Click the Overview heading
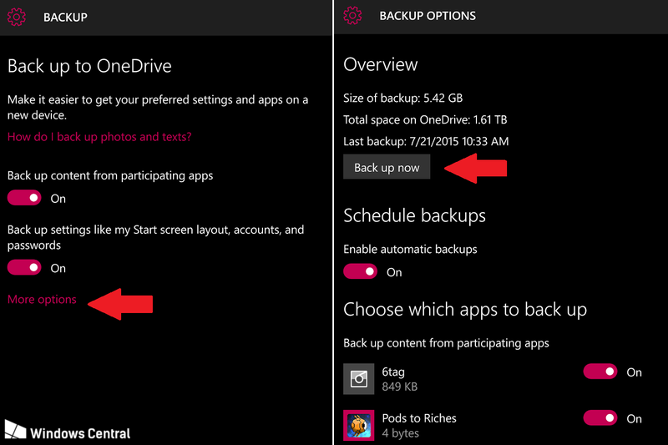The width and height of the screenshot is (668, 445). click(x=381, y=65)
